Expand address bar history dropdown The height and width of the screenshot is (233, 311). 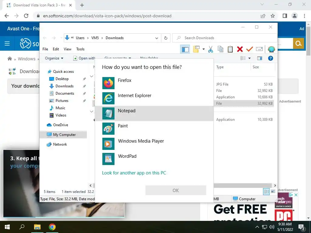(x=157, y=38)
